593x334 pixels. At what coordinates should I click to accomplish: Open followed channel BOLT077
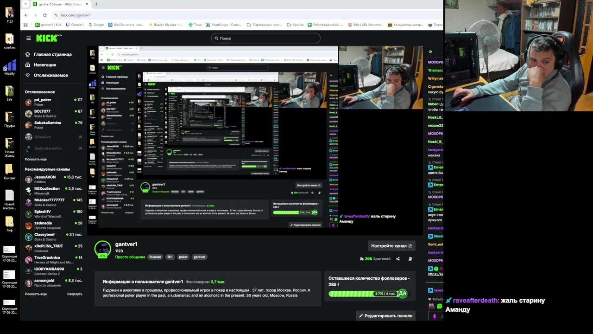point(53,113)
